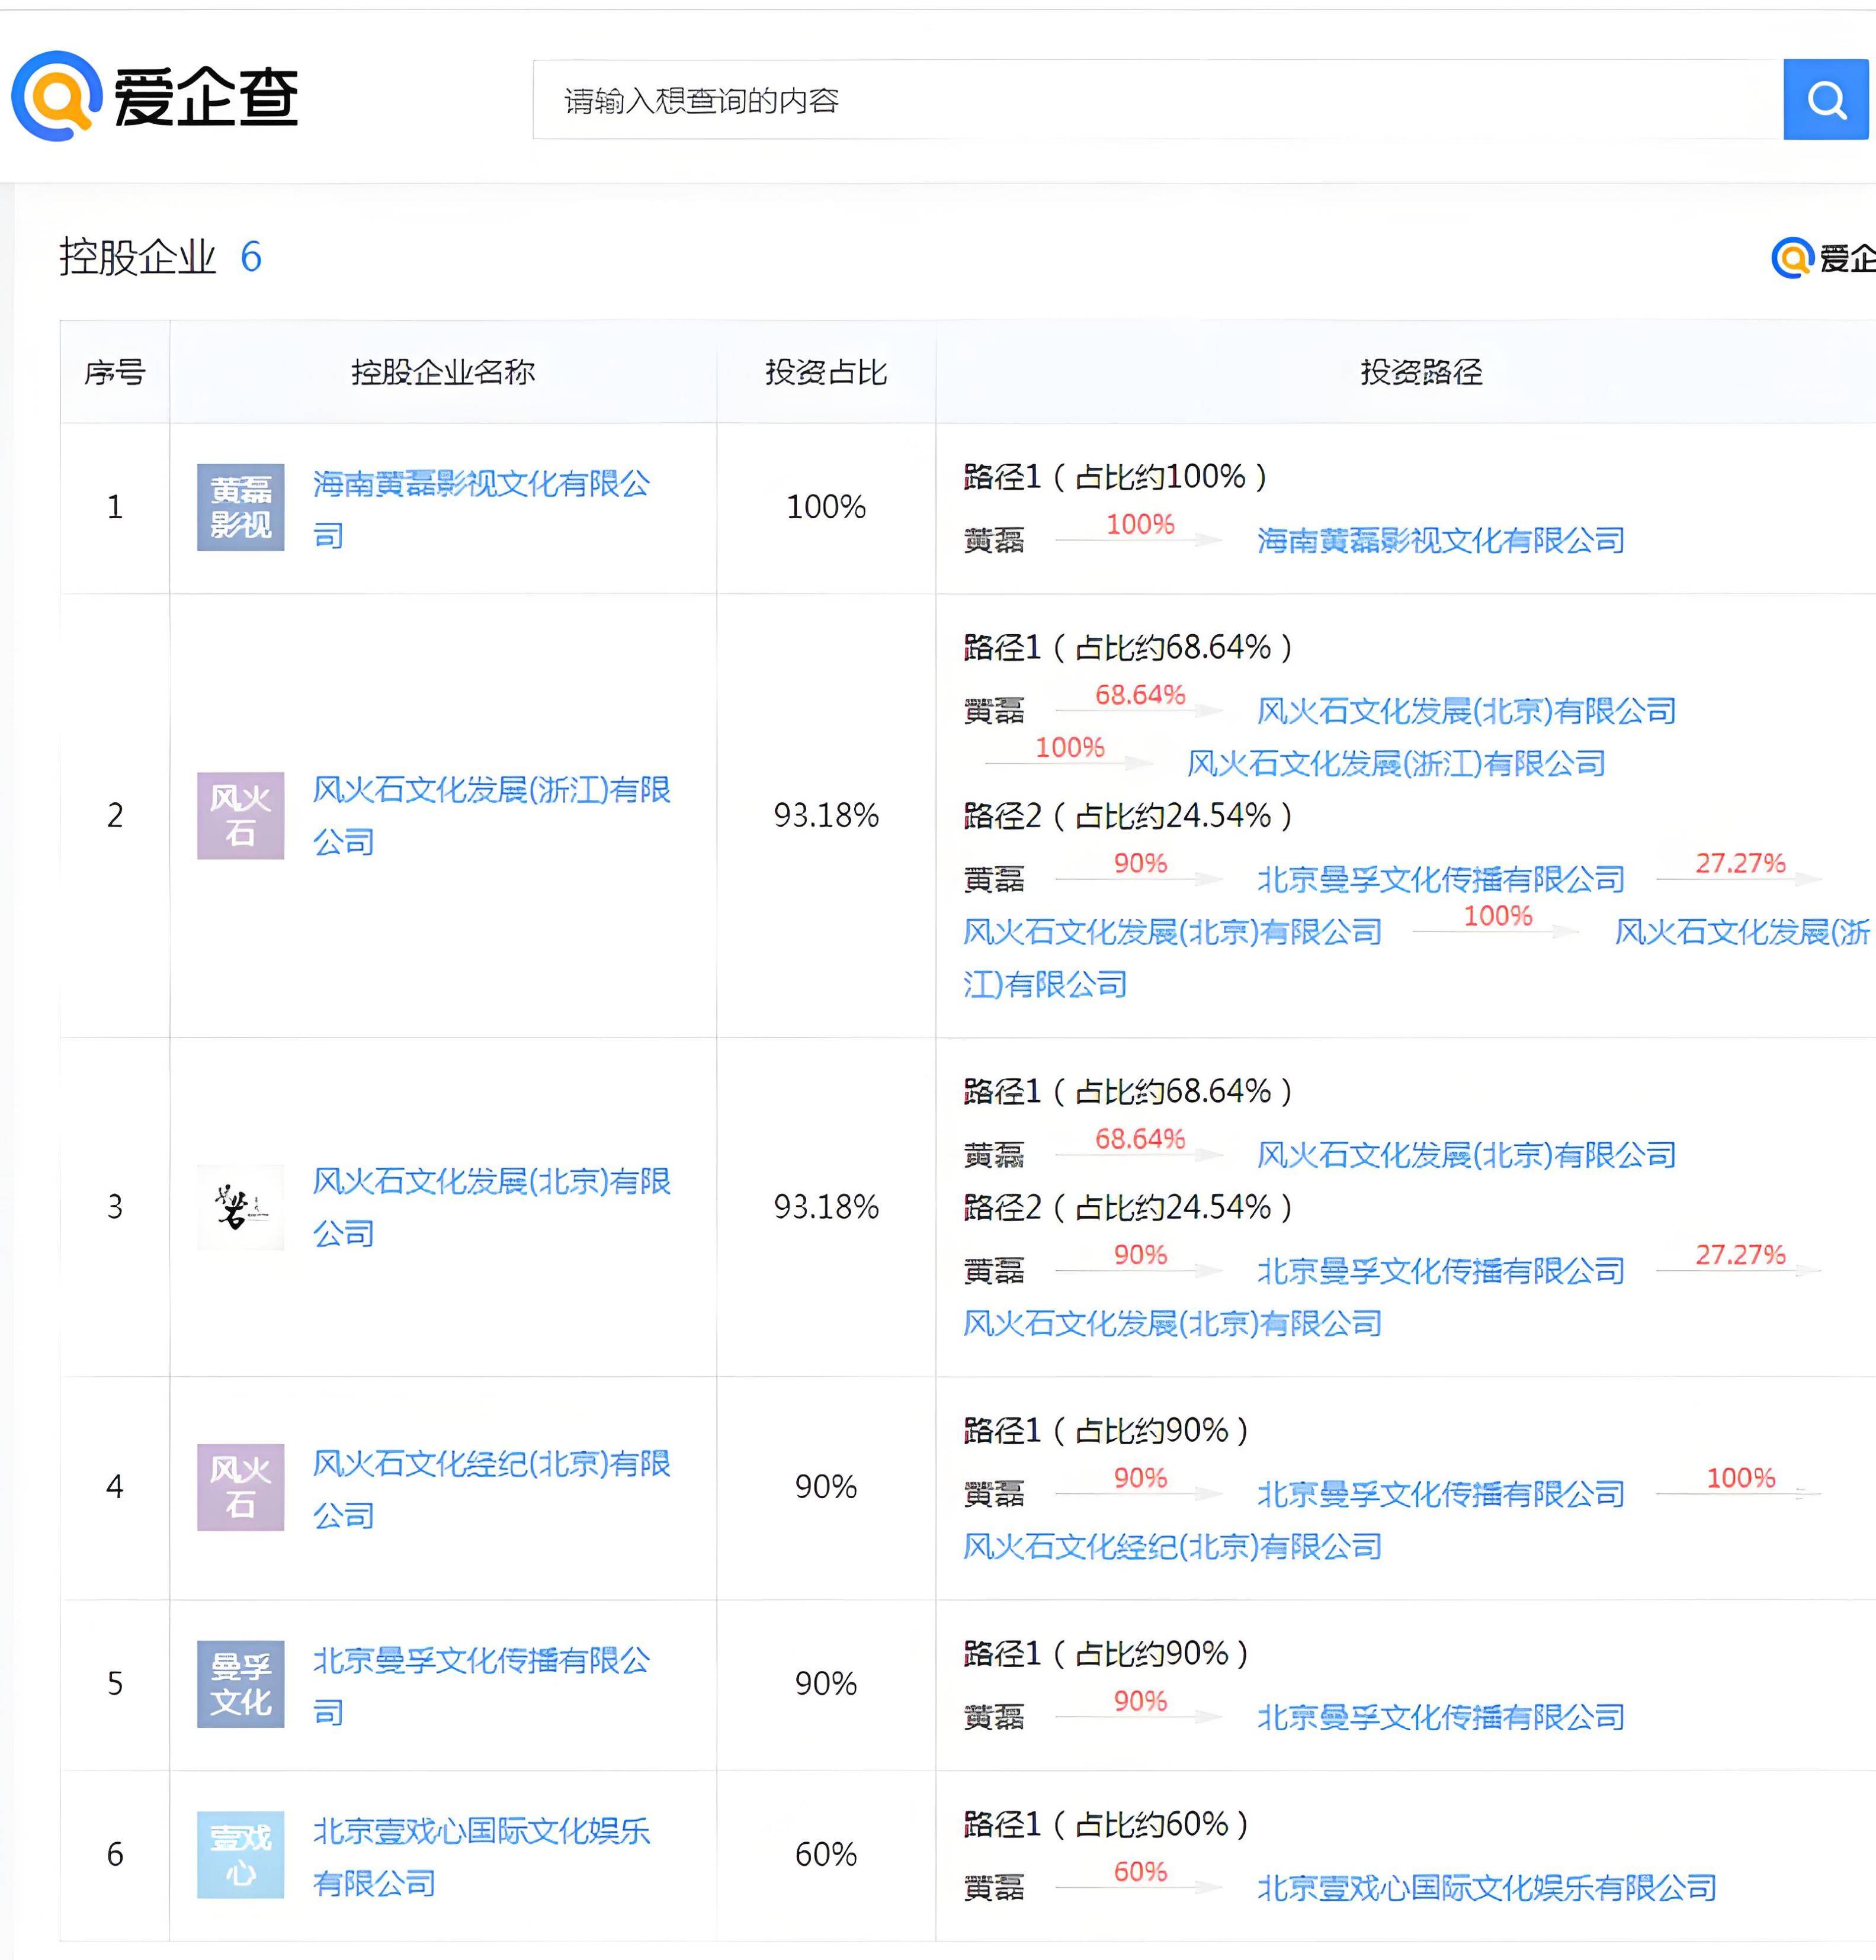Click the 曼孚文化 company logo
The height and width of the screenshot is (1960, 1876).
coord(240,1684)
